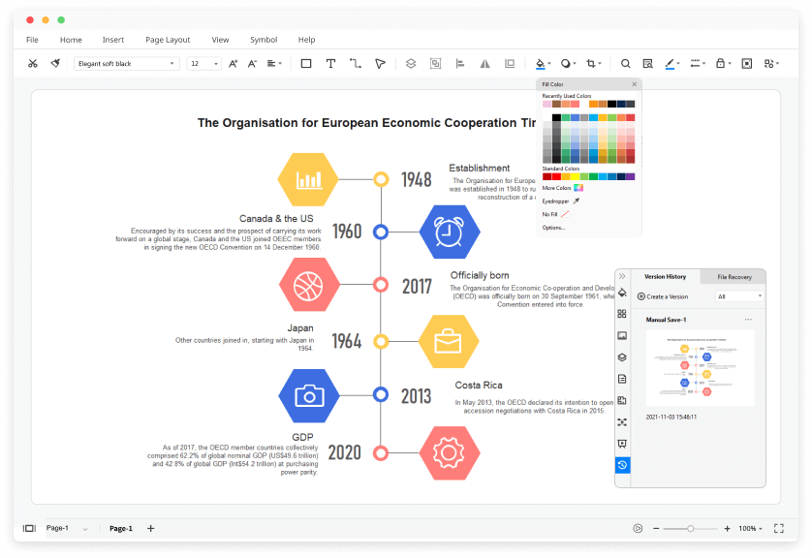Toggle fullscreen icon in status bar
Screen dimensions: 812x558
coord(779,529)
